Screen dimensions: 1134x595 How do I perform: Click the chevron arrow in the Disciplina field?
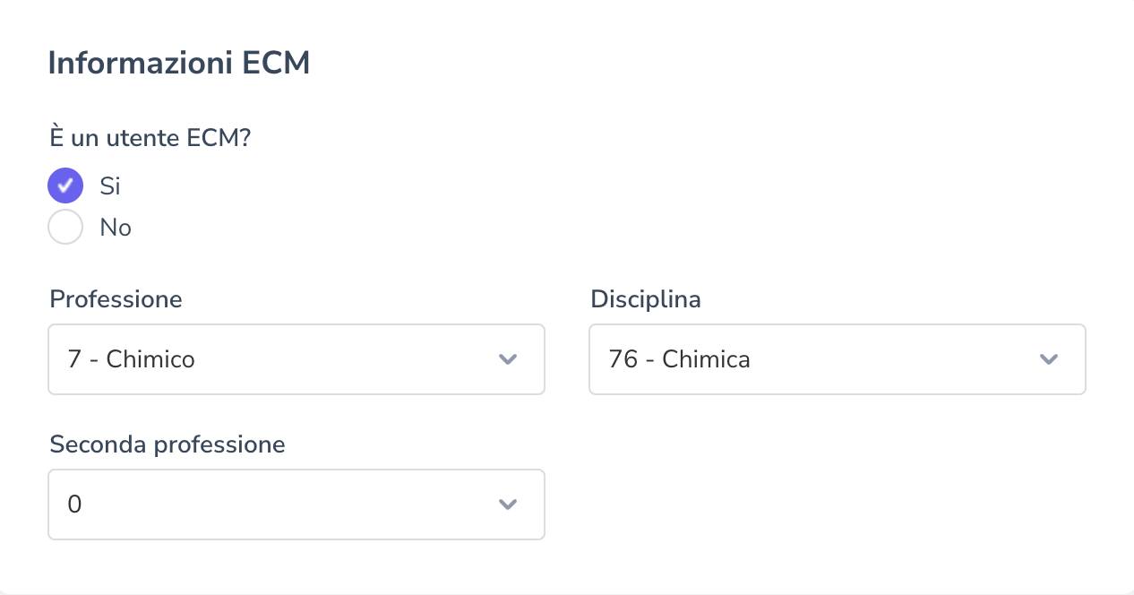pos(1049,359)
